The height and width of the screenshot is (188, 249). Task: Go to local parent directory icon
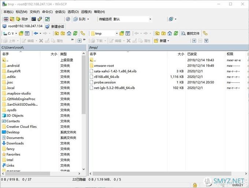tap(57, 33)
